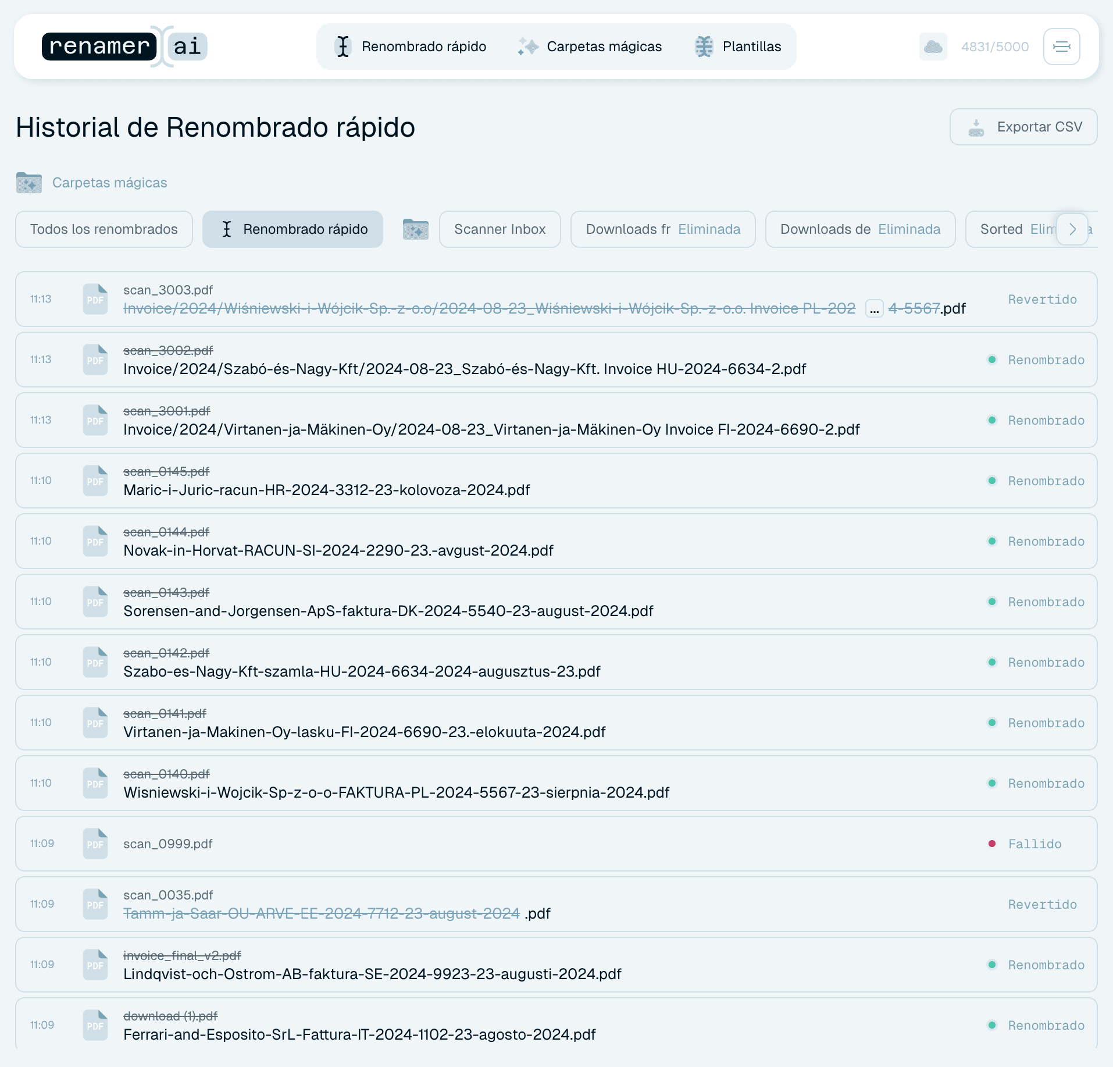Click the Revertido status for scan_3003.pdf
Image resolution: width=1113 pixels, height=1067 pixels.
point(1042,299)
